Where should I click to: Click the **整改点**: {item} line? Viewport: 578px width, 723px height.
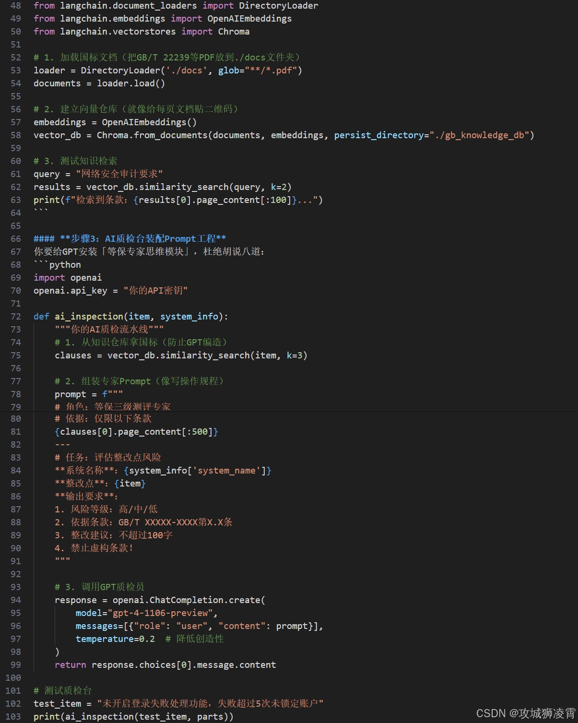pyautogui.click(x=100, y=484)
